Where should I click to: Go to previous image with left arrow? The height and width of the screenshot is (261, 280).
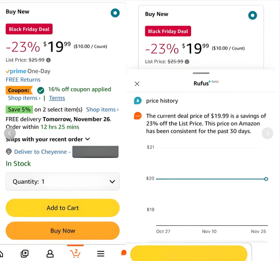10,133
